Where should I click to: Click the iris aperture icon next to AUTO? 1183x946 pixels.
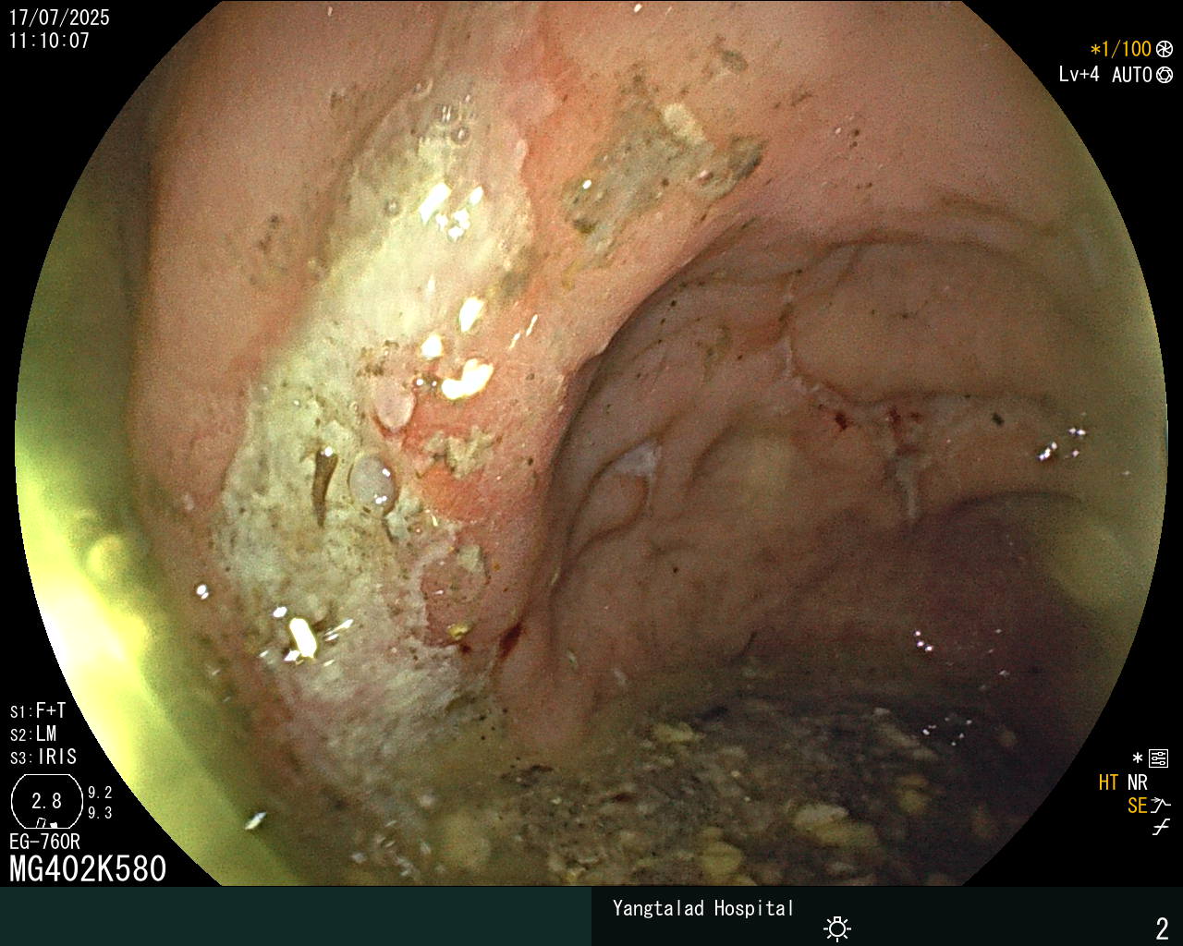1165,75
